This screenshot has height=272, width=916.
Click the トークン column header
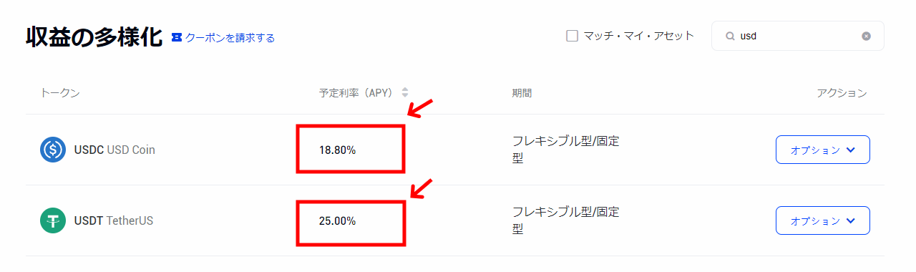(x=60, y=93)
